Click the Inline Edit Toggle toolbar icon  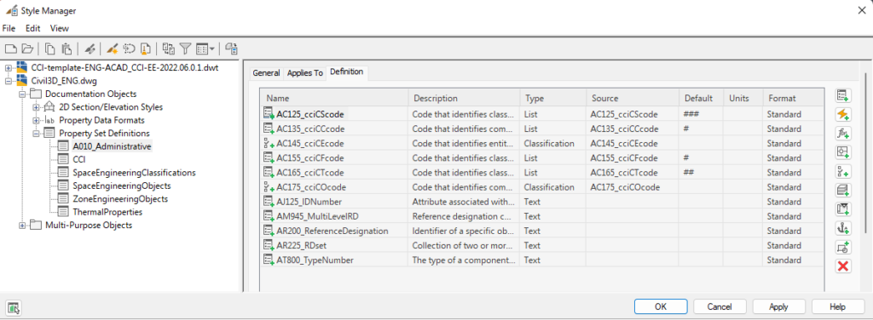tap(232, 49)
